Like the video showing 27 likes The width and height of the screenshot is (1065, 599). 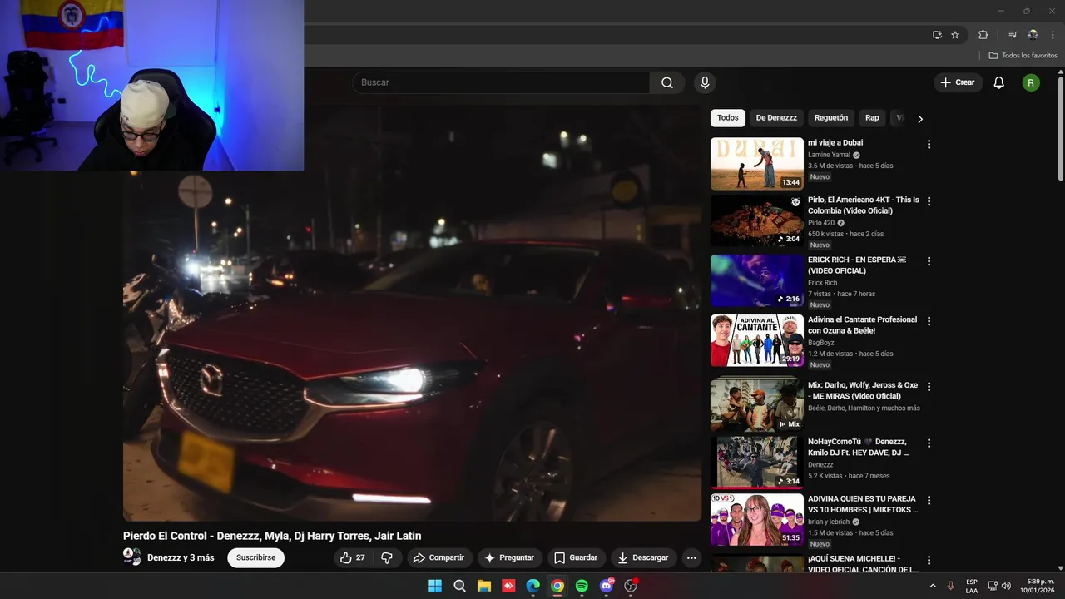tap(353, 557)
